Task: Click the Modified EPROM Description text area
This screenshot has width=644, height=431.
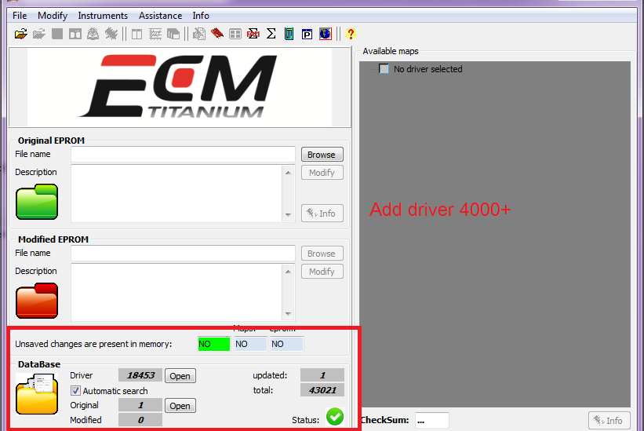Action: pos(176,292)
